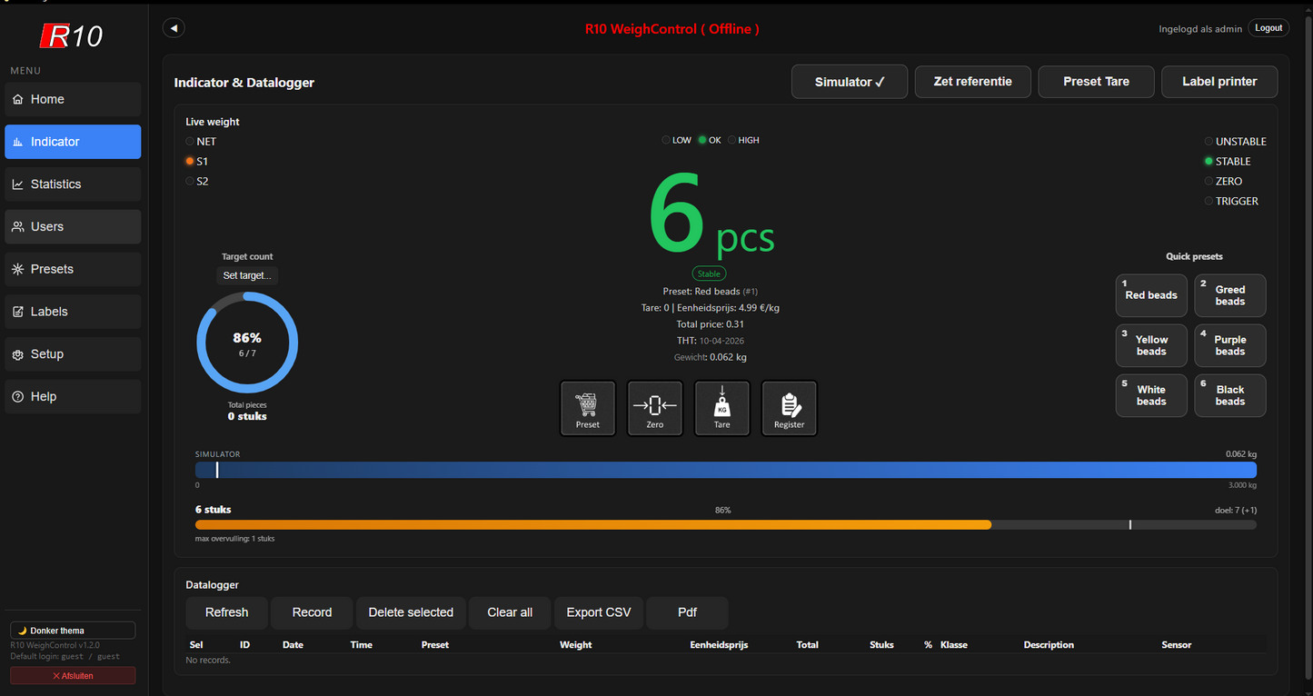Register the weighing with clipboard icon button
Image resolution: width=1313 pixels, height=696 pixels.
pyautogui.click(x=790, y=408)
